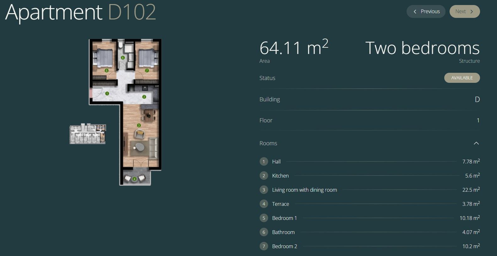The width and height of the screenshot is (497, 256).
Task: Click the "Two bedrooms" structure heading
Action: pos(423,48)
